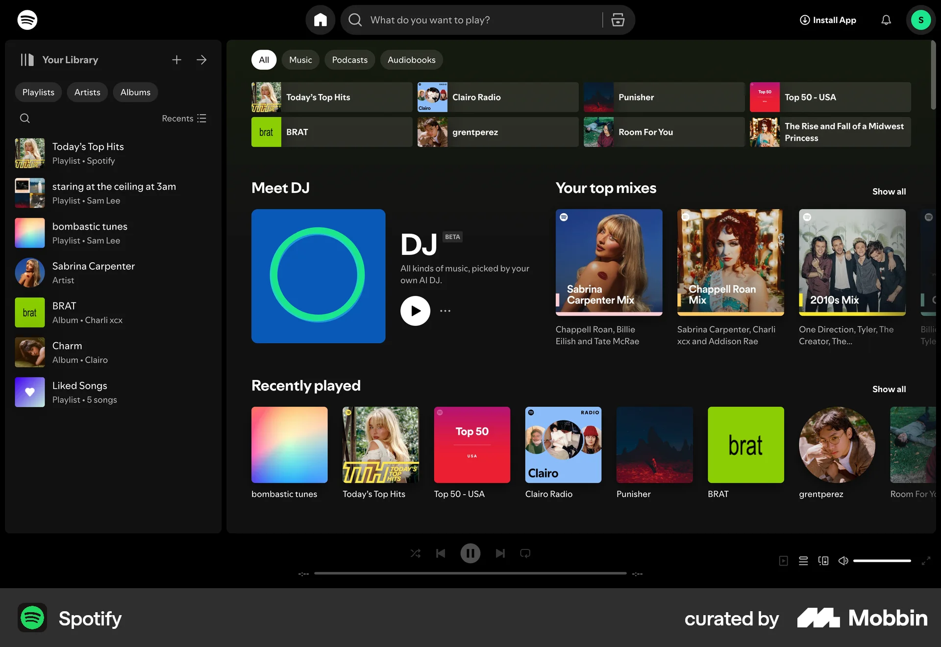Show all of Your top mixes
Screen dimensions: 941x647
889,192
